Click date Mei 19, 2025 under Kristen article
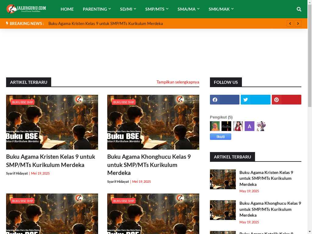Image resolution: width=312 pixels, height=234 pixels. pos(41,173)
